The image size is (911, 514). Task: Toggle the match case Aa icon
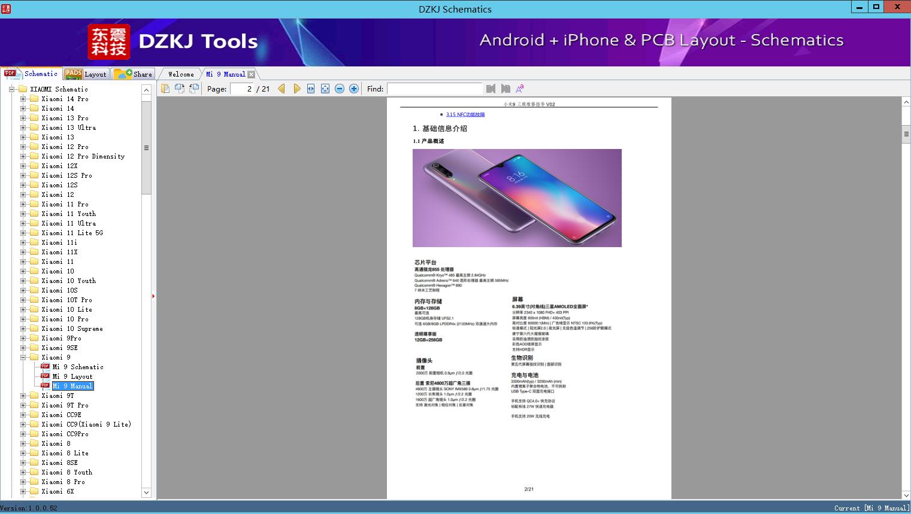pos(520,89)
